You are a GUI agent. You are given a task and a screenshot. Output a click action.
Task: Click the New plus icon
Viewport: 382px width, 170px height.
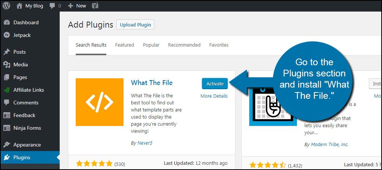[x=71, y=6]
